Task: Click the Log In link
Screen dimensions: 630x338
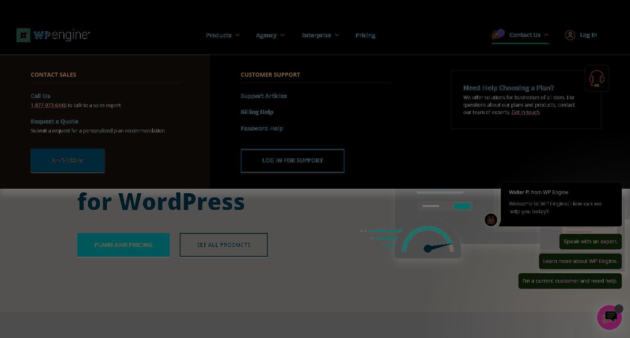Action: point(588,35)
